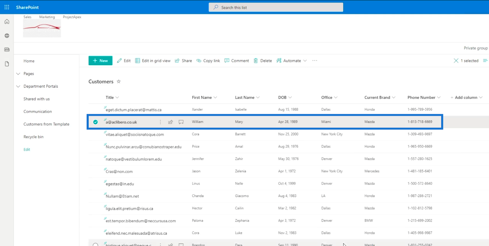
Task: Share the a@aclibero.co.uk row via share icon
Action: tap(171, 122)
